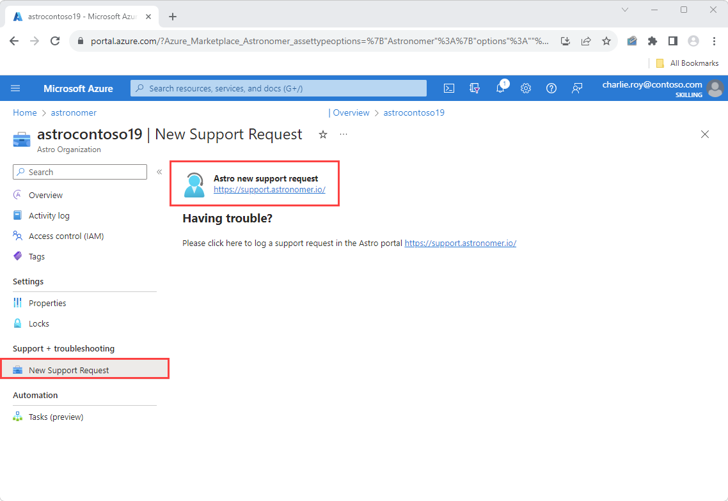Viewport: 728px width, 501px height.
Task: Click the support agent headset icon
Action: point(194,185)
